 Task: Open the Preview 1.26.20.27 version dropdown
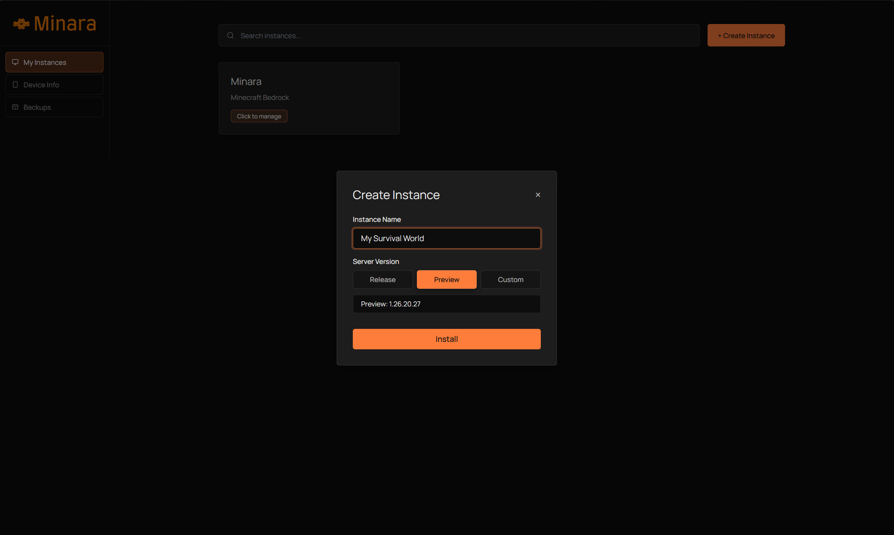tap(447, 304)
